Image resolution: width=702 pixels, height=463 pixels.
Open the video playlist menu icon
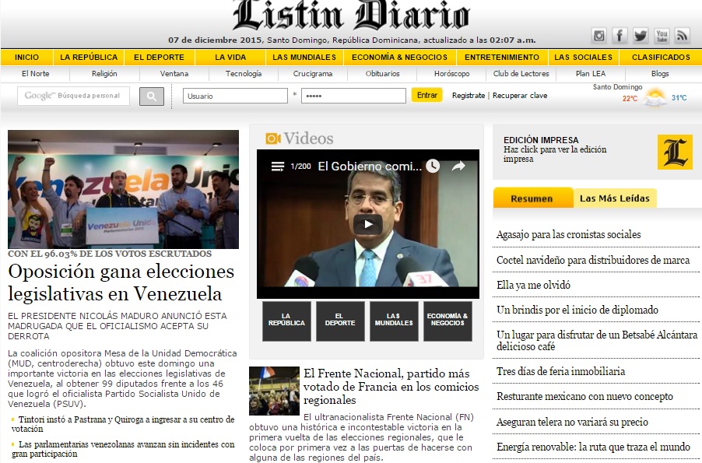point(278,167)
